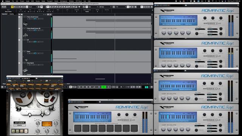The width and height of the screenshot is (242, 136).
Task: Solo the Bass Synth track
Action: 26,63
